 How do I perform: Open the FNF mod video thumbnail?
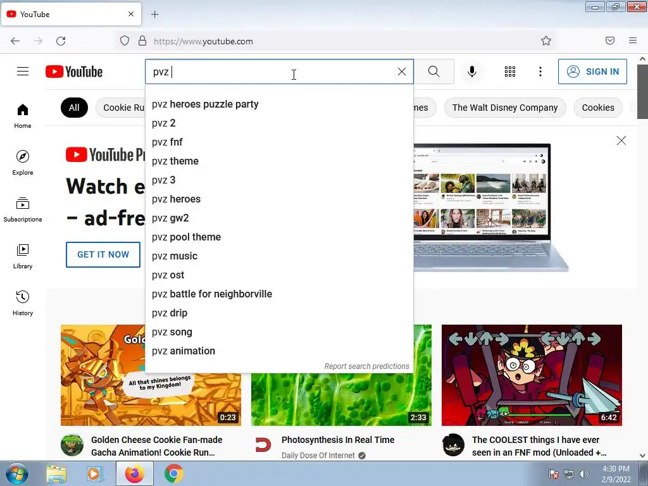532,375
